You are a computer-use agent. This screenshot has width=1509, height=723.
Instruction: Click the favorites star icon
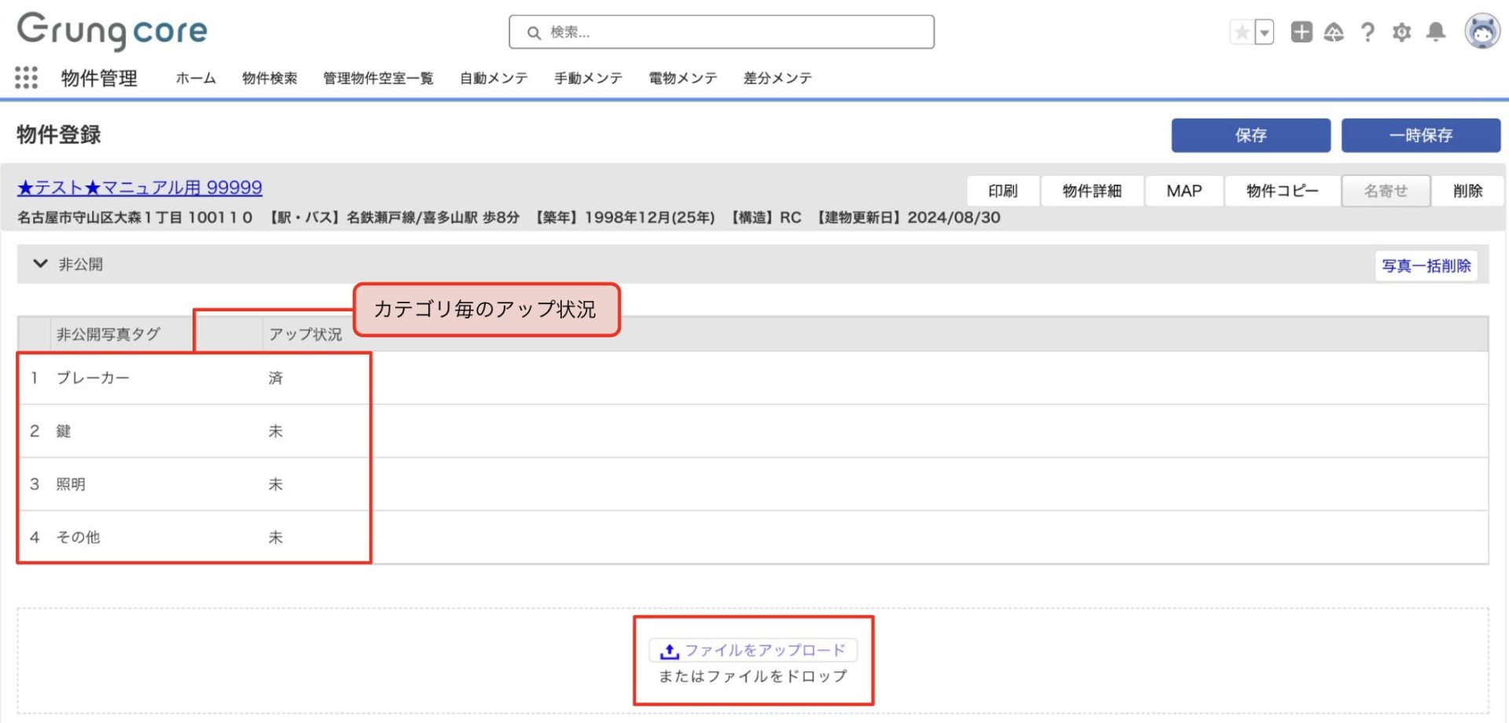click(x=1242, y=32)
